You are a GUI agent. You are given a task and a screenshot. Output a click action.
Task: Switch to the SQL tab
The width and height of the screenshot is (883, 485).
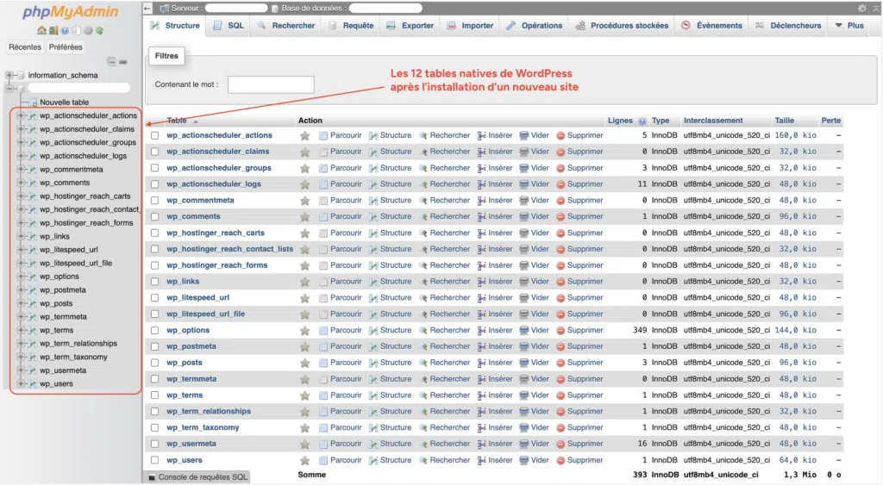229,26
